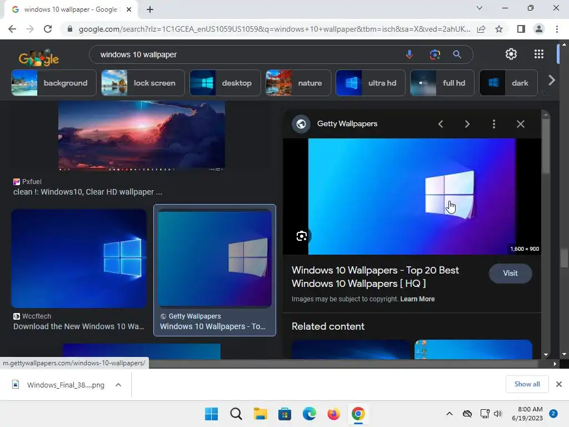Open the Windows 10 Wallpapers Top 20 title
This screenshot has height=427, width=569.
pos(375,277)
